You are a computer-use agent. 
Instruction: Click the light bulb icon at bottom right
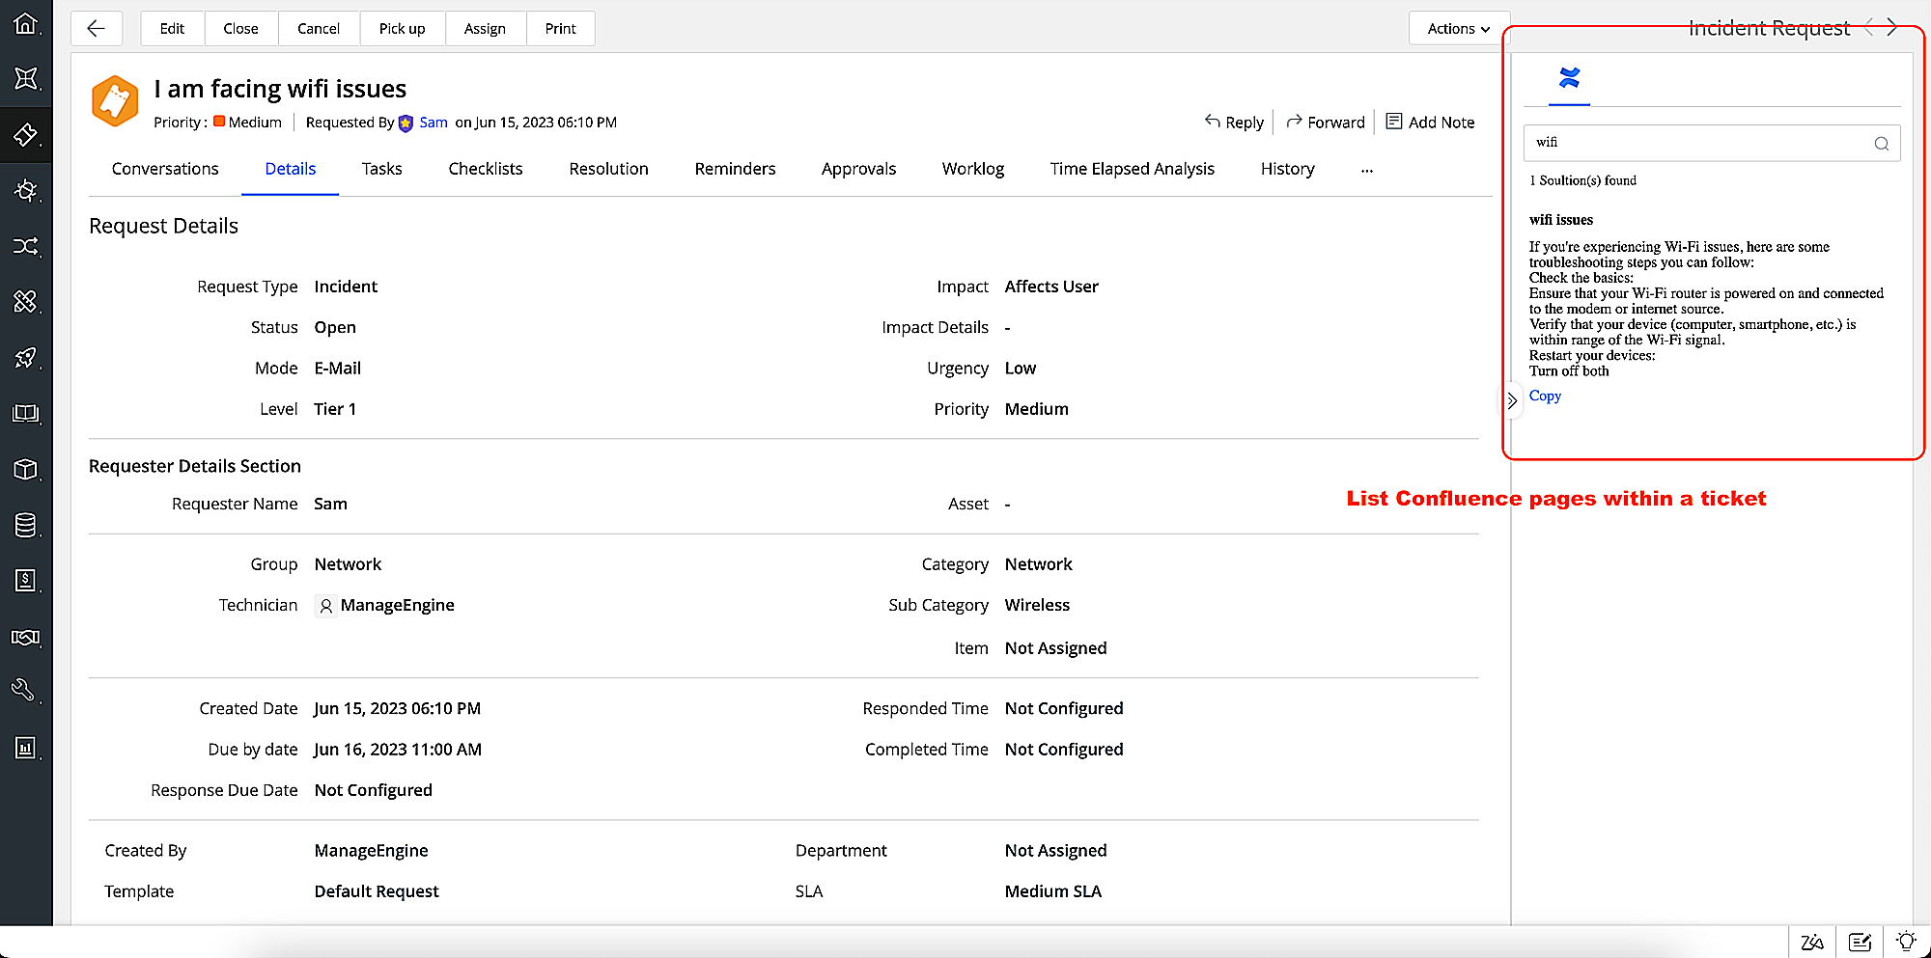tap(1907, 941)
